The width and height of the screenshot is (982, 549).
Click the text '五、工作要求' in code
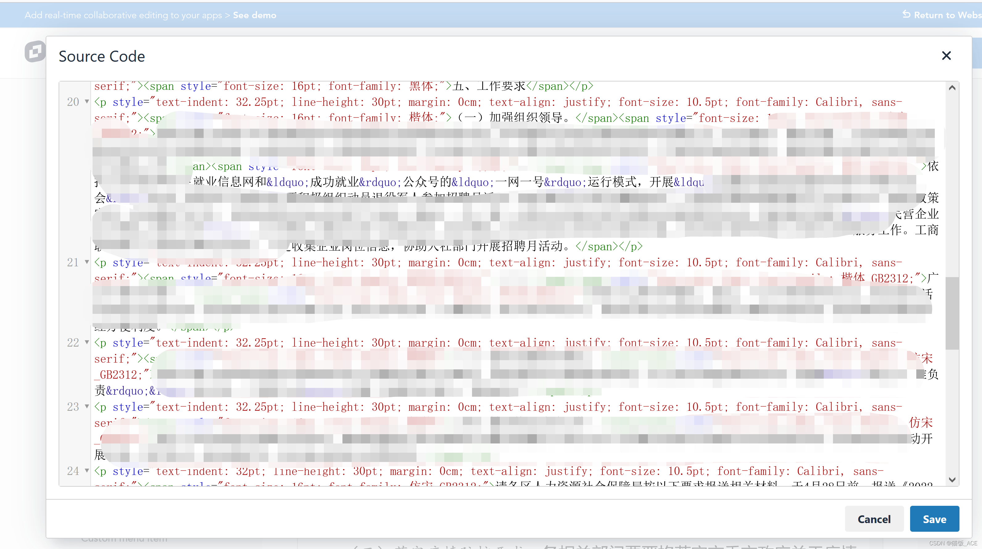489,86
